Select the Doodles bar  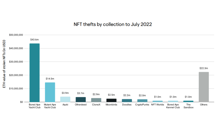(127, 100)
